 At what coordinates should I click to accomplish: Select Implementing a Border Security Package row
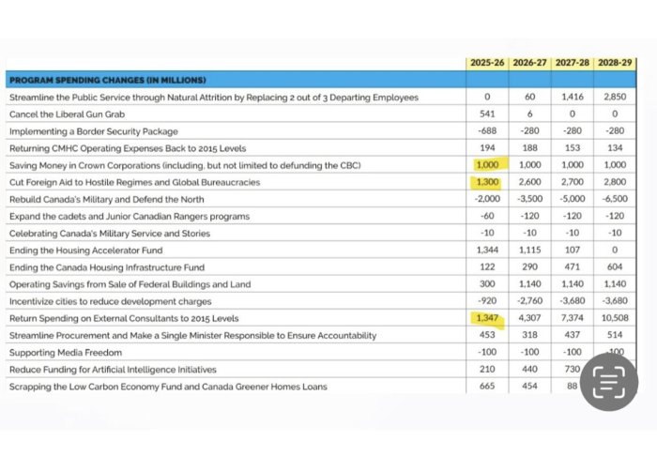(93, 131)
